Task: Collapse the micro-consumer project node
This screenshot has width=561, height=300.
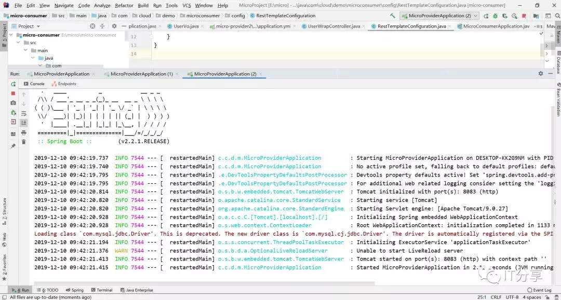Action: coord(11,35)
